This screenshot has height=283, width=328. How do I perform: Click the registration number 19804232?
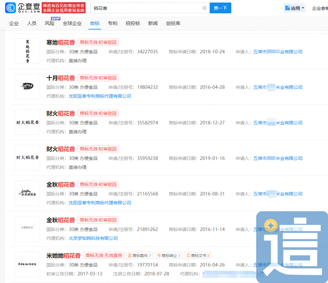148,87
